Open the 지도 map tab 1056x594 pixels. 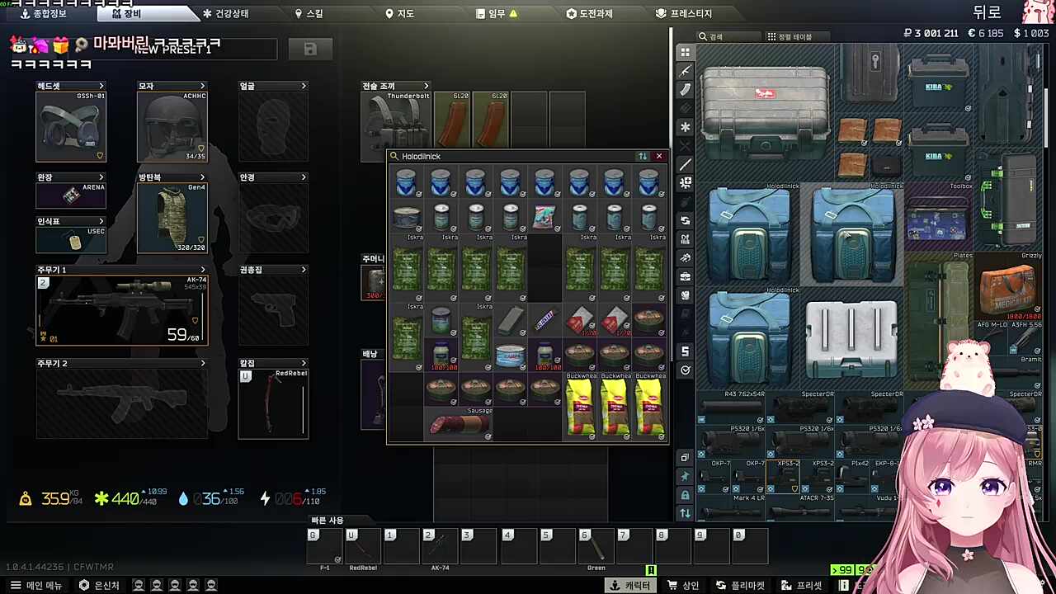399,13
